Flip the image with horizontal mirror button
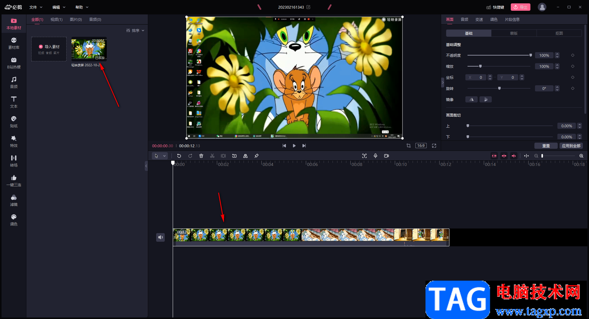This screenshot has width=589, height=319. click(472, 99)
